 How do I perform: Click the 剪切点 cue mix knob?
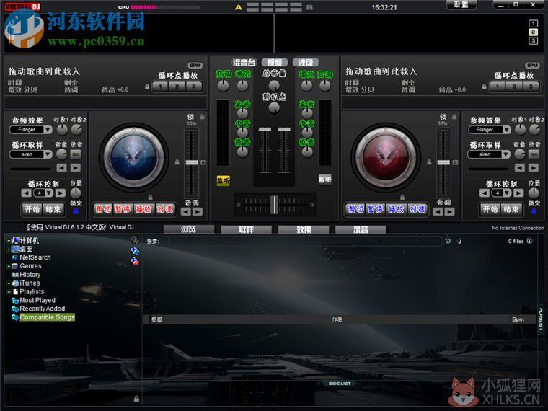274,108
